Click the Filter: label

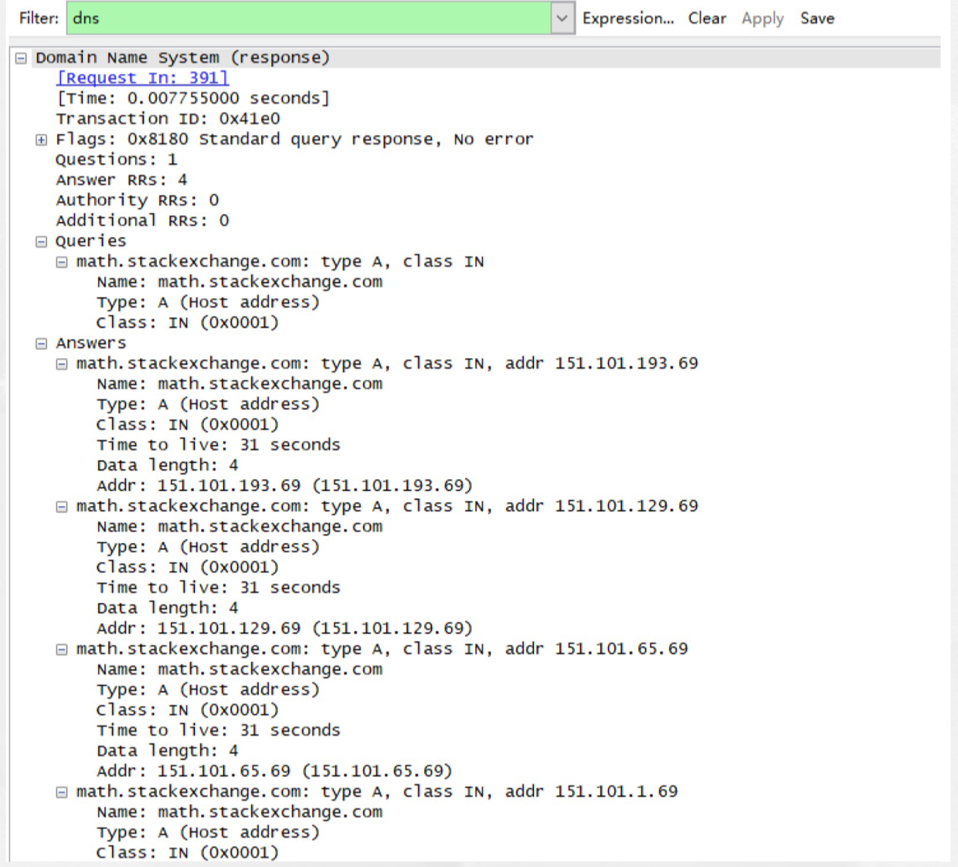(39, 18)
